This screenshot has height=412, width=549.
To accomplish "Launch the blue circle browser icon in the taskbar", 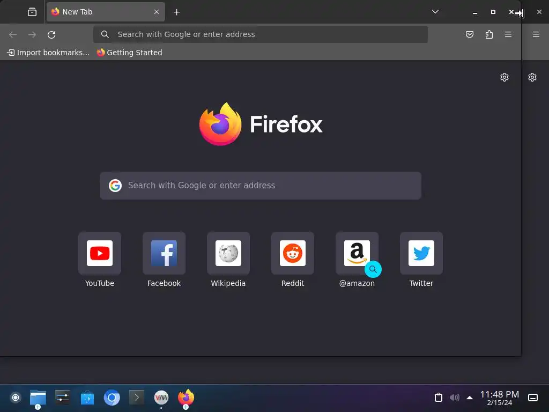I will 112,398.
